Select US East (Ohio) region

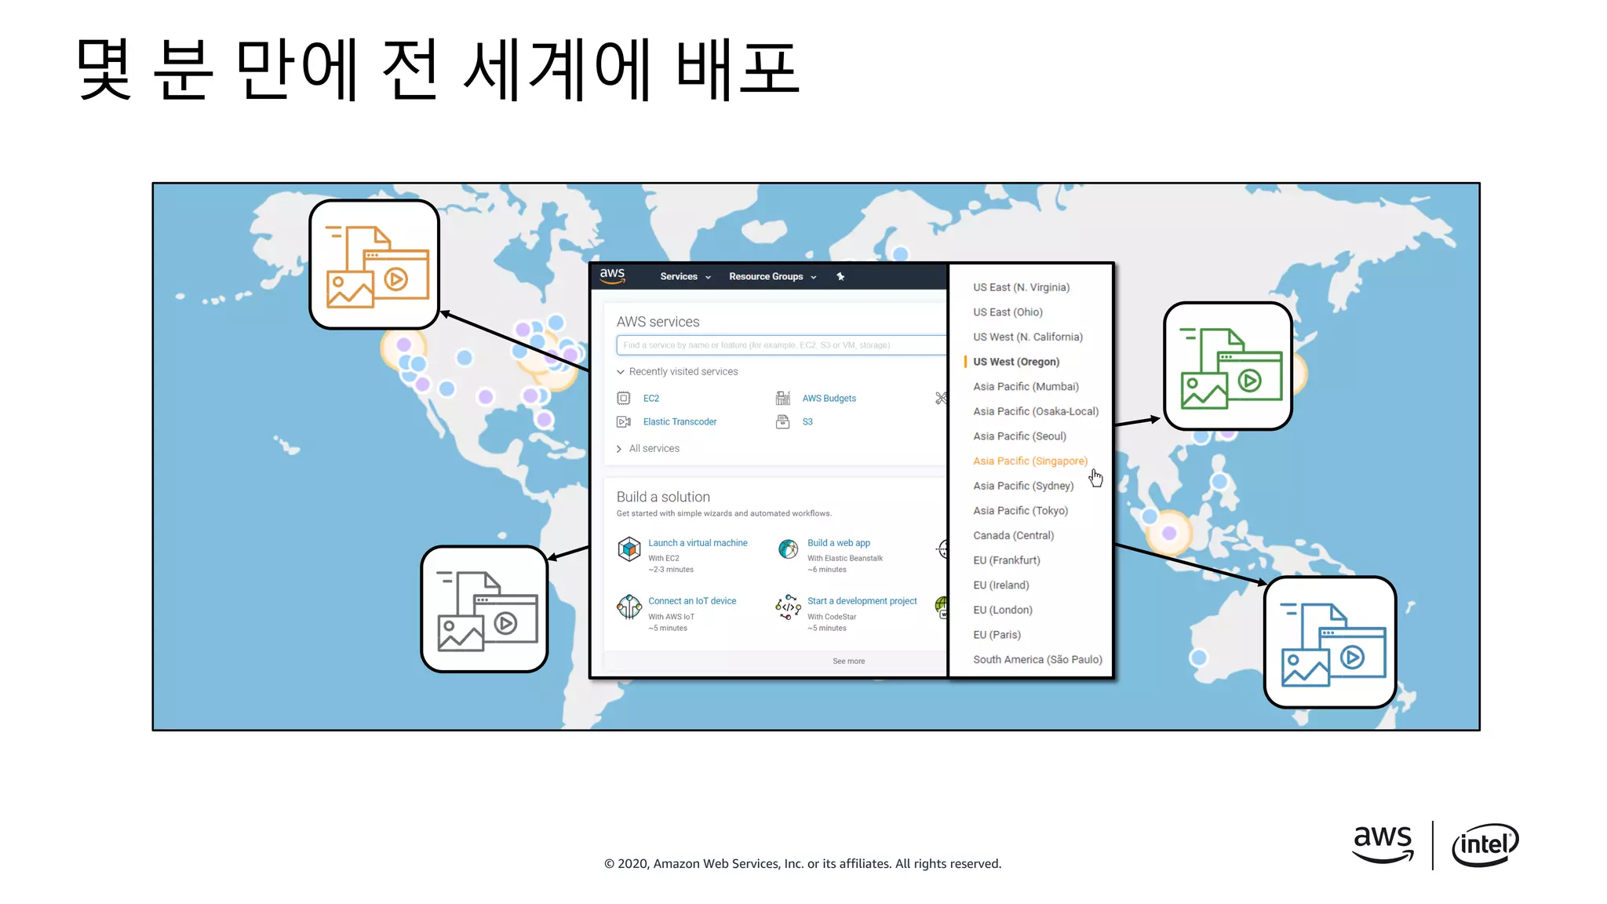[1008, 312]
